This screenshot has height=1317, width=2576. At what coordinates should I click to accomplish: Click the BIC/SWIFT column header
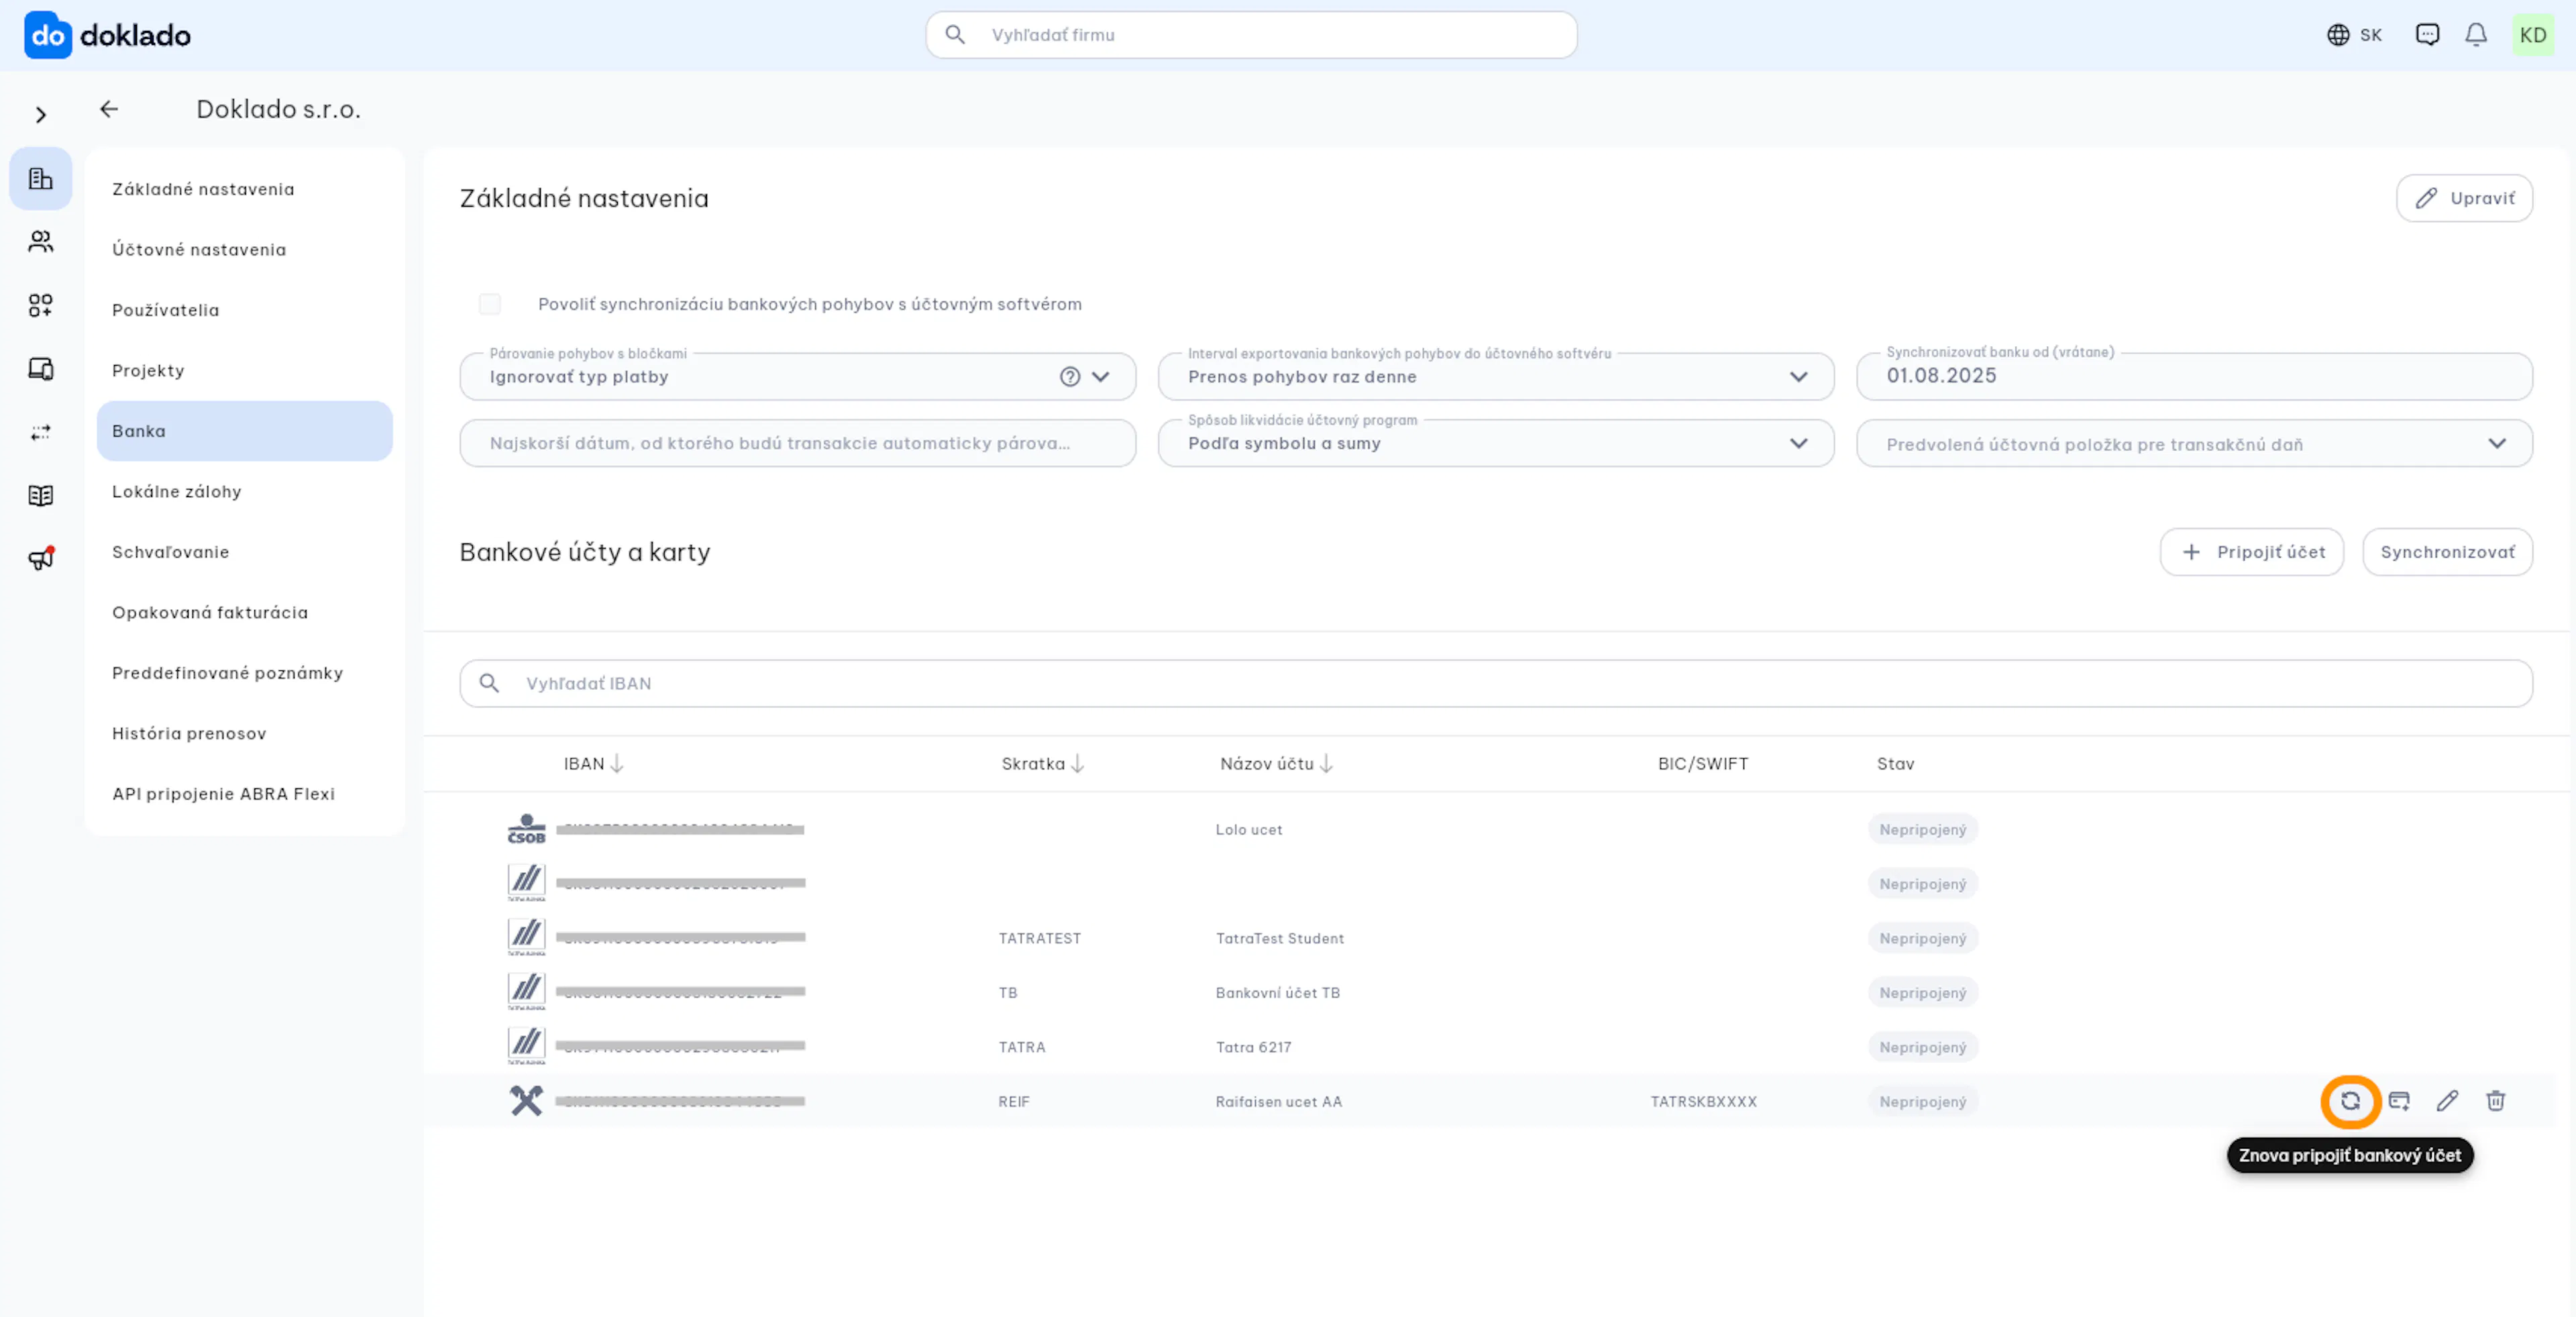coord(1703,764)
